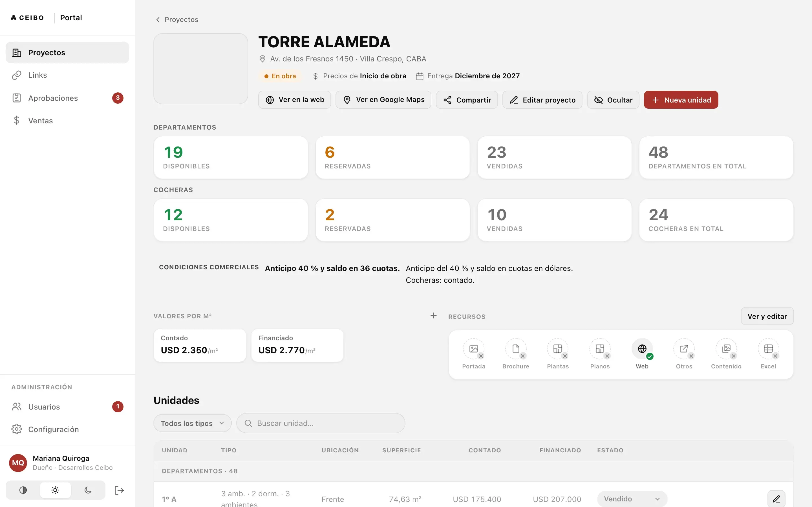The image size is (812, 507).
Task: Open the Brochure resource icon
Action: [516, 349]
